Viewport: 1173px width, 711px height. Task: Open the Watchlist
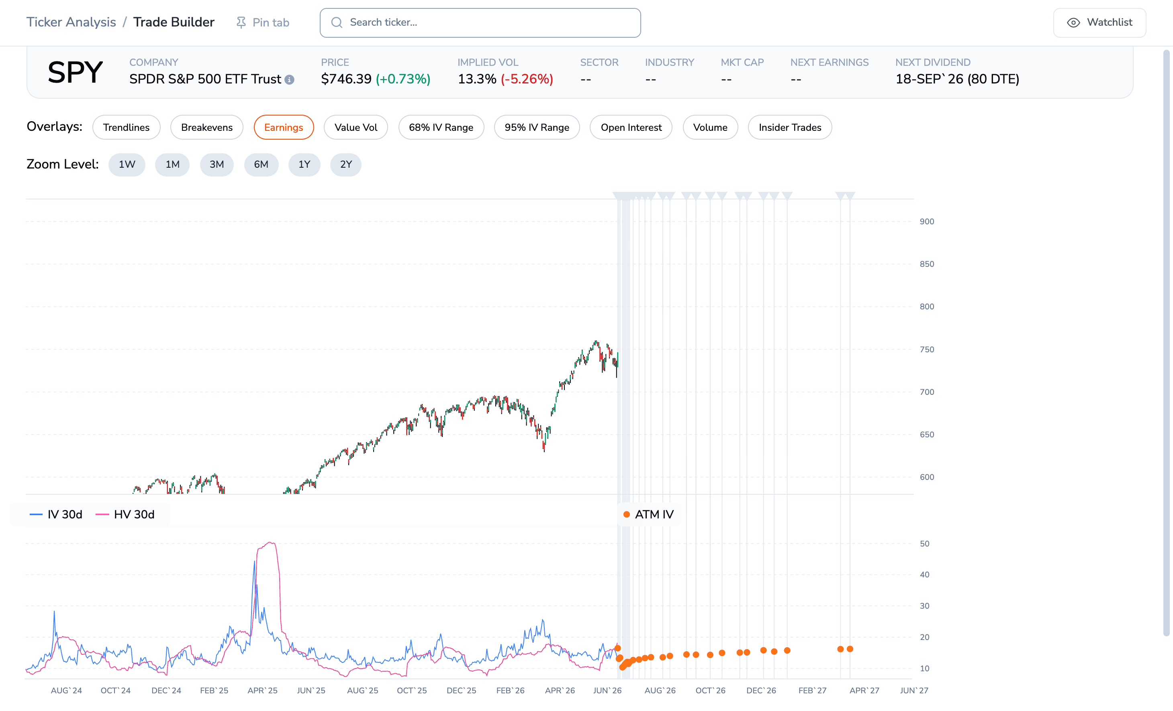click(x=1099, y=22)
